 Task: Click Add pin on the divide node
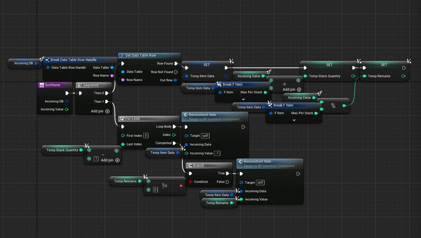pos(292,89)
